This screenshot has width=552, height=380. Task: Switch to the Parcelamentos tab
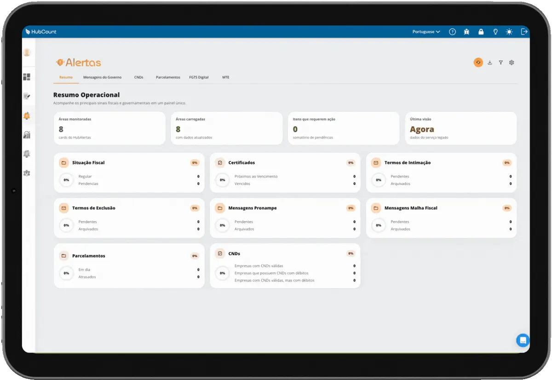168,77
